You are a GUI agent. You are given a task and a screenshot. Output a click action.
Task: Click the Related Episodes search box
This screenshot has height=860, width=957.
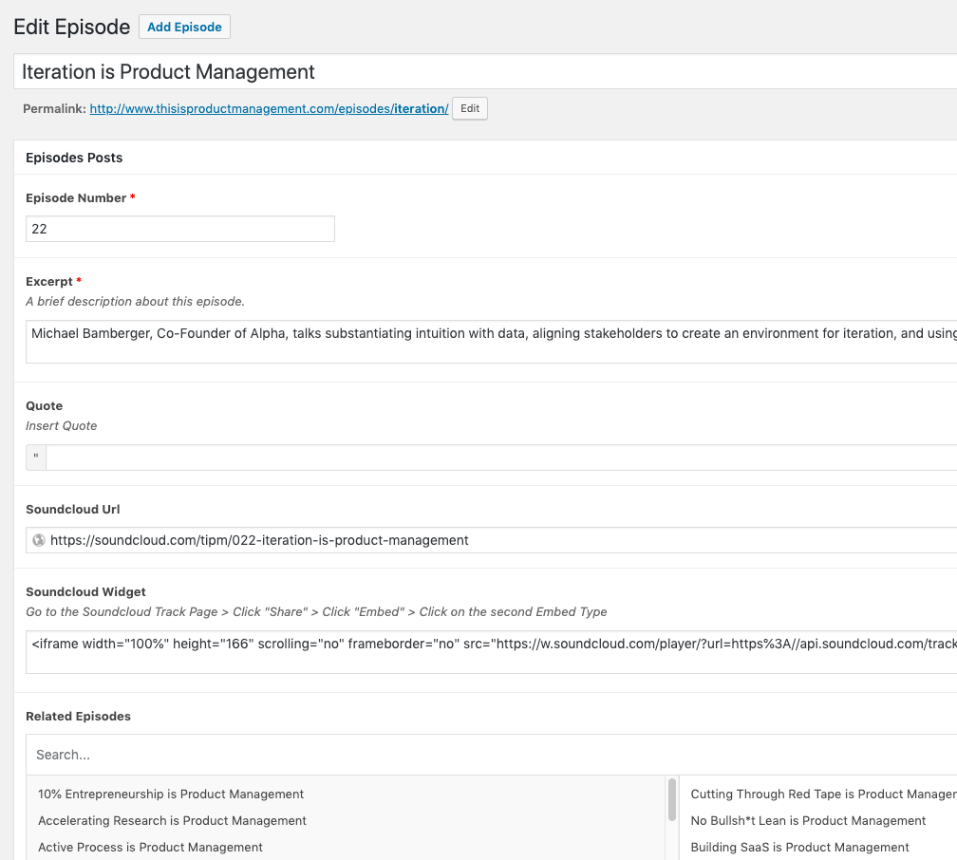pos(492,755)
